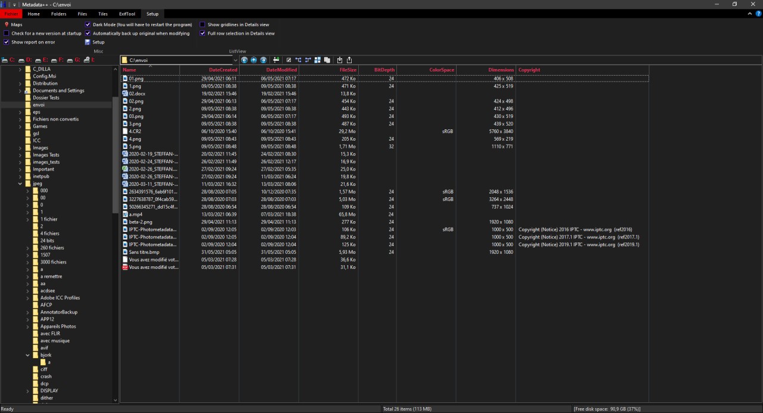Image resolution: width=763 pixels, height=413 pixels.
Task: Expand the Appareils Photos folder
Action: click(27, 327)
